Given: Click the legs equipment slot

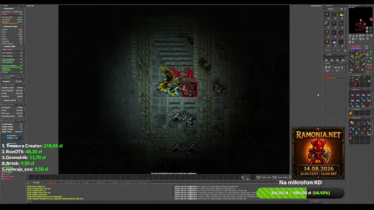Looking at the screenshot, I should point(357,63).
